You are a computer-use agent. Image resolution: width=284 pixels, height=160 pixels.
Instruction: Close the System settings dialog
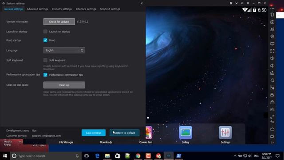point(142,3)
